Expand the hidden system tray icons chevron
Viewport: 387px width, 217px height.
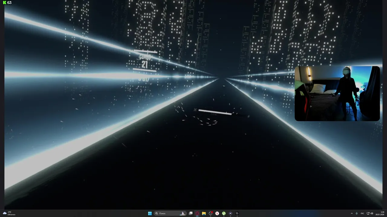coord(352,213)
